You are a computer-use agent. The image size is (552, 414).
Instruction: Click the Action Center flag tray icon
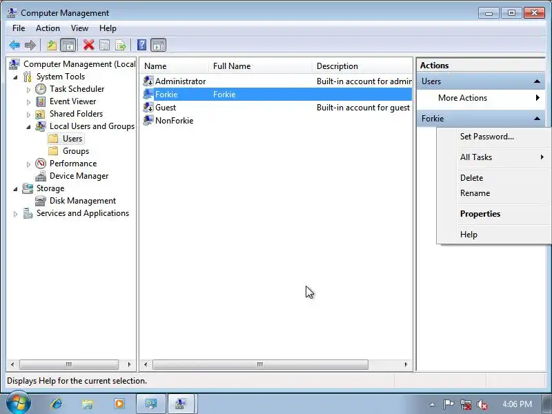[x=448, y=404]
